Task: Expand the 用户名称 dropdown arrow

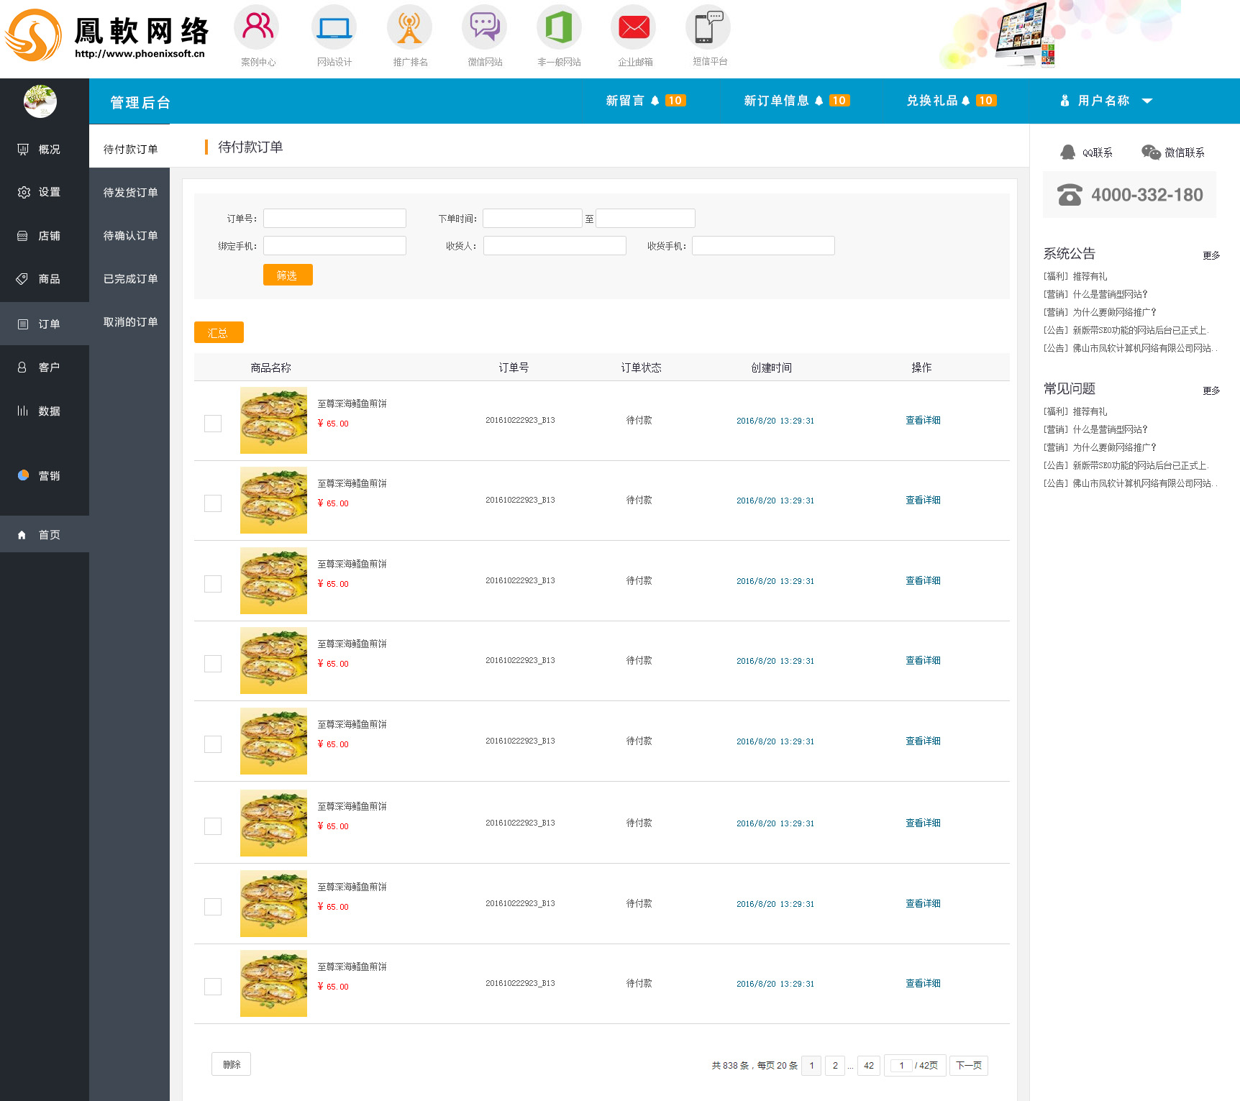Action: tap(1147, 101)
